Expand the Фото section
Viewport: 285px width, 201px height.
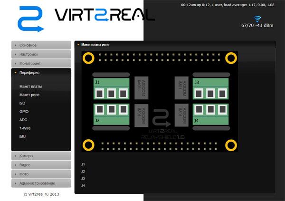41,174
